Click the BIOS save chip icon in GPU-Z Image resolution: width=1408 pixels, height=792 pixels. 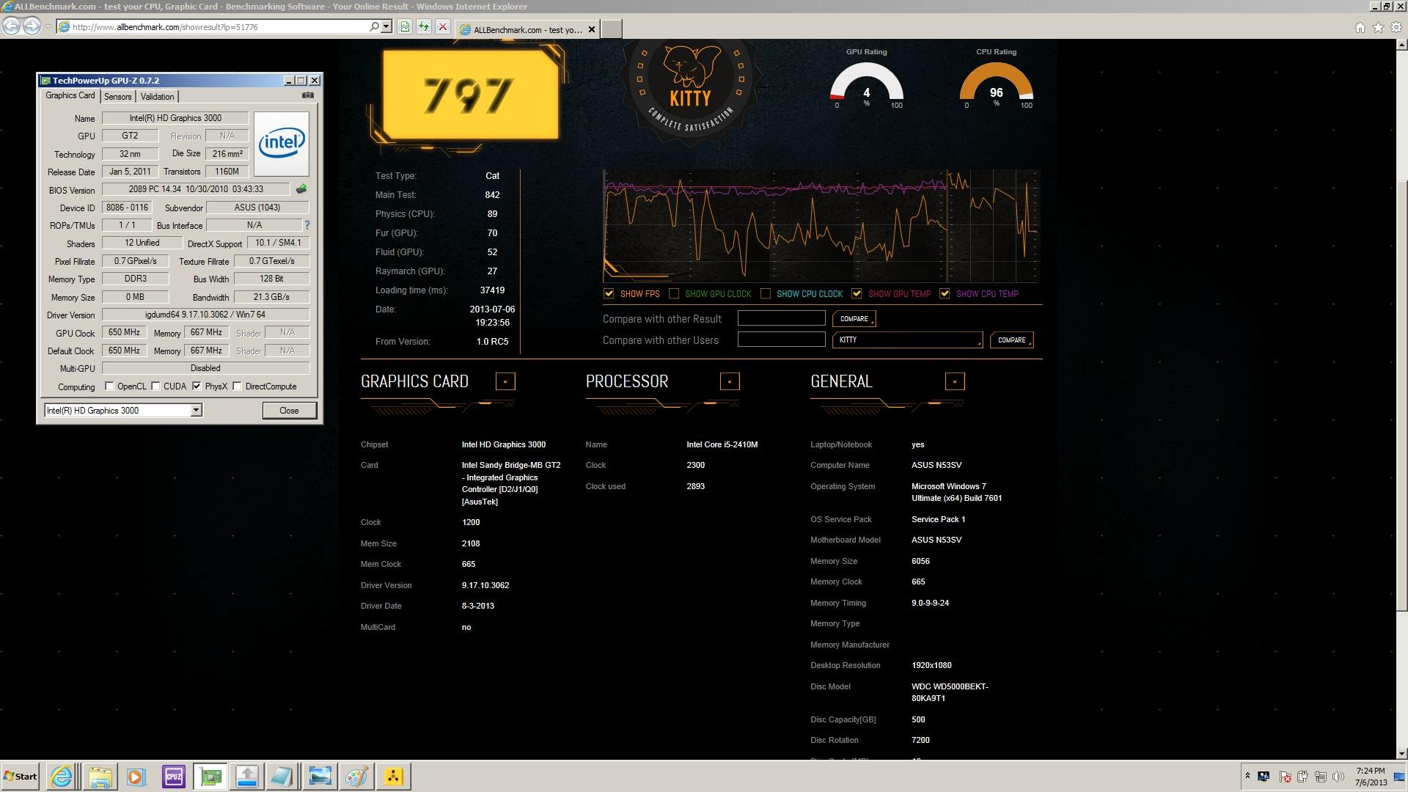(301, 189)
